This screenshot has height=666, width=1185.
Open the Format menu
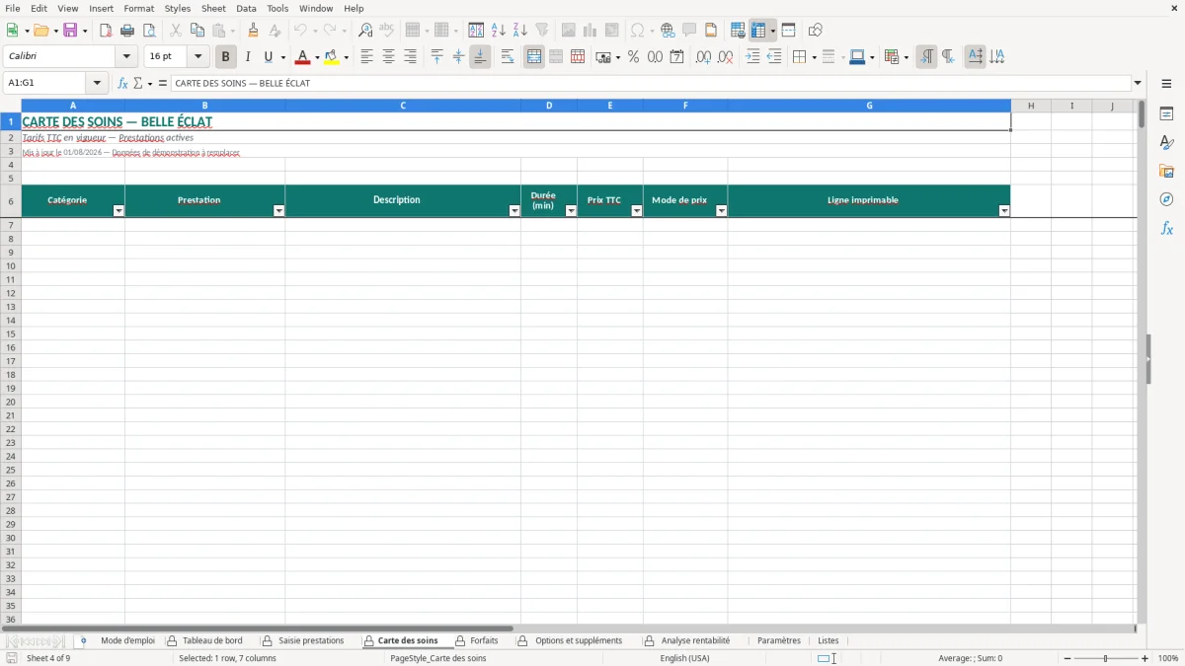coord(139,8)
